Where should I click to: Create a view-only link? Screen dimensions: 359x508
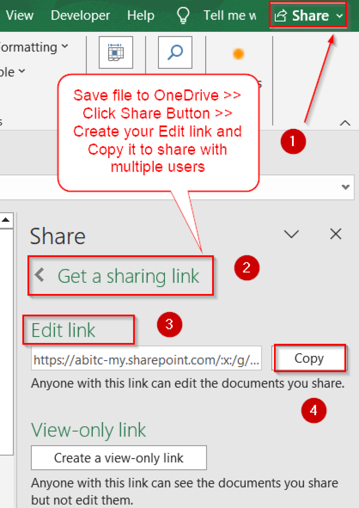pos(119,458)
